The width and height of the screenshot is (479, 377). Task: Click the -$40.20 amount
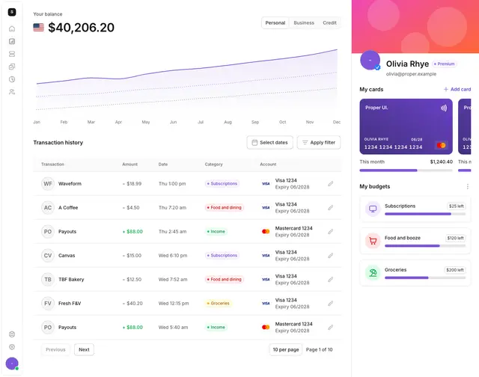[132, 304]
